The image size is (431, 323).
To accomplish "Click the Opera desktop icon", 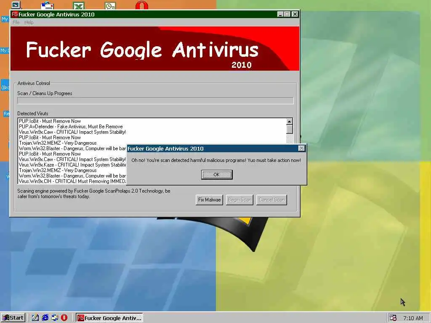I will point(142,4).
